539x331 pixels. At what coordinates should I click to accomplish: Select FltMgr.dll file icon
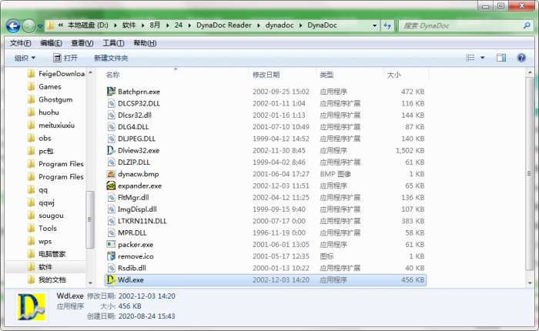tap(111, 197)
